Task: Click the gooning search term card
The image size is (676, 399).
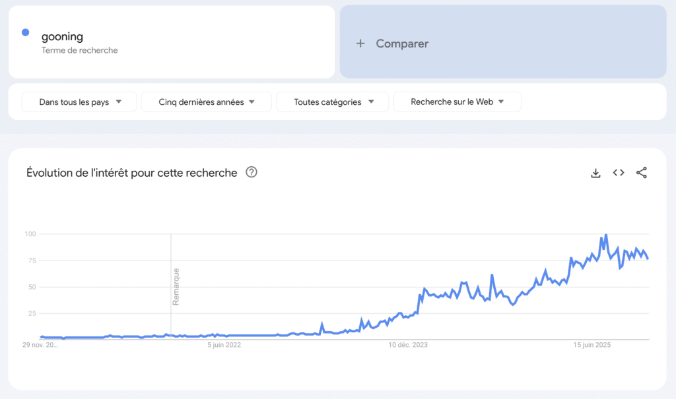Action: pyautogui.click(x=172, y=41)
